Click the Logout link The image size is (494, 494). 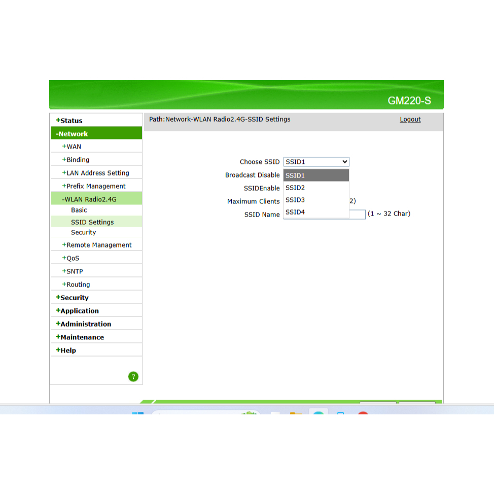pyautogui.click(x=410, y=119)
